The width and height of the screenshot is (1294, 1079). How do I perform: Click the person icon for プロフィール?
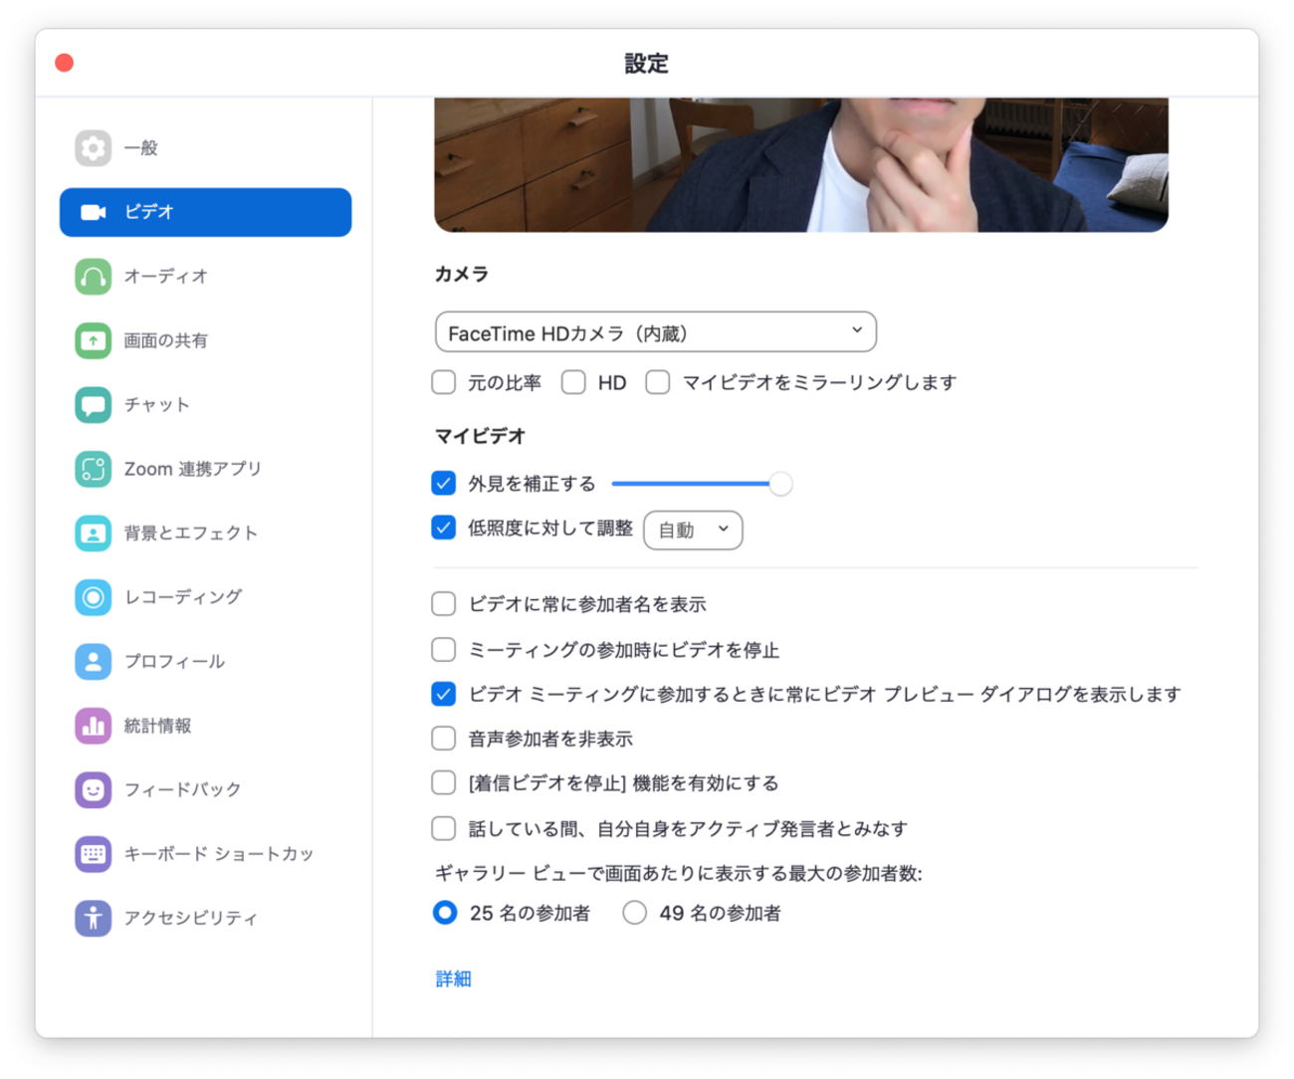click(x=93, y=661)
